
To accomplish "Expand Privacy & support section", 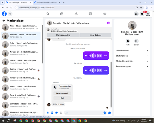I will (132, 66).
